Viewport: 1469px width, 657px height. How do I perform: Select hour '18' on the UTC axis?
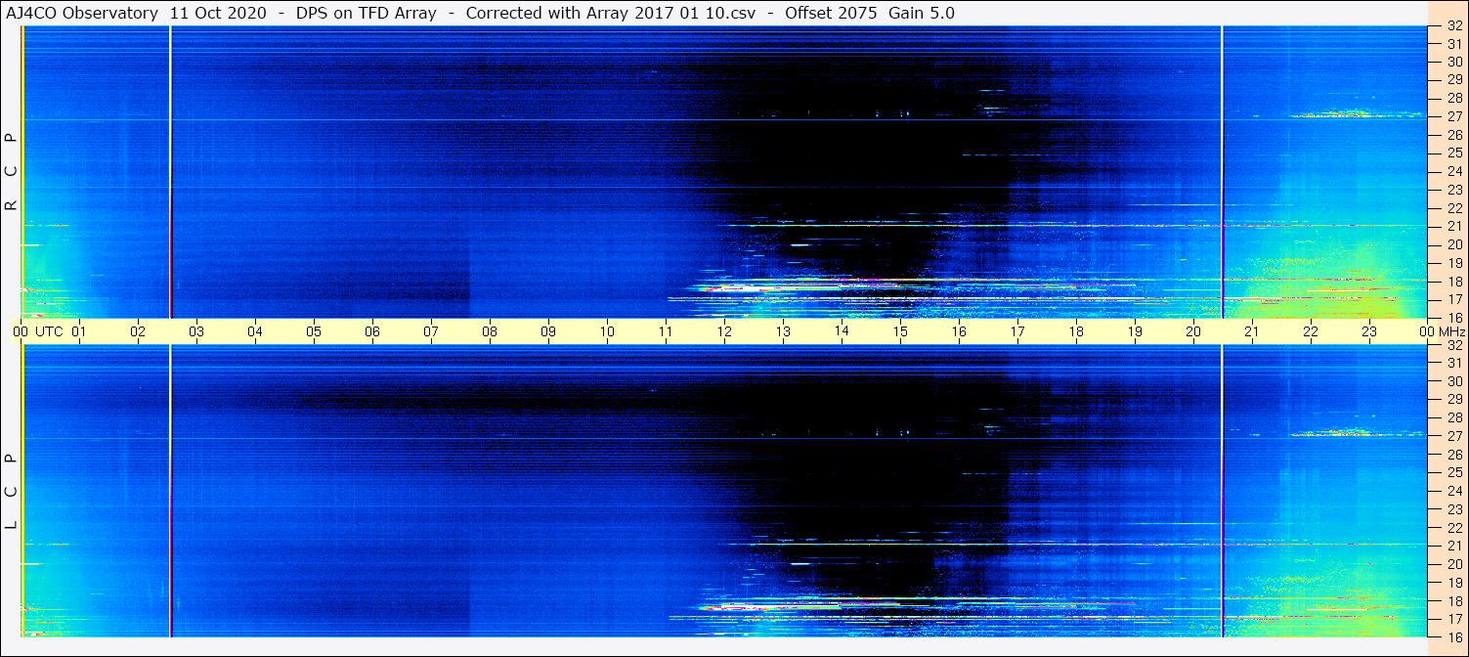click(1076, 331)
